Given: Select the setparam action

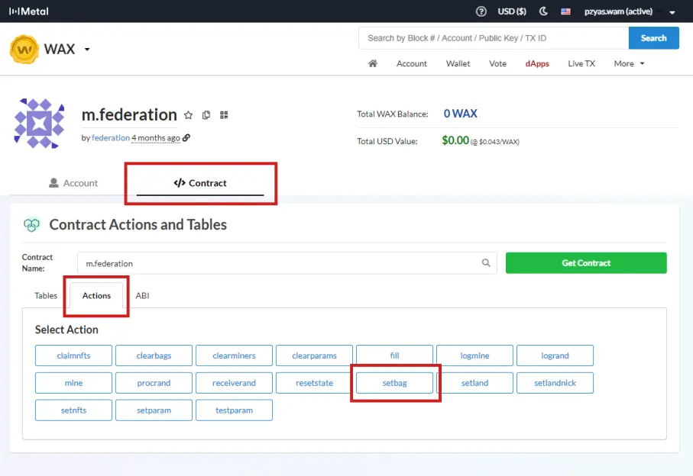Looking at the screenshot, I should tap(154, 410).
